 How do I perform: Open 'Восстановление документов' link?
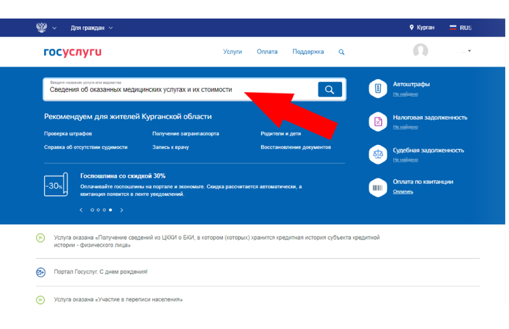[296, 147]
